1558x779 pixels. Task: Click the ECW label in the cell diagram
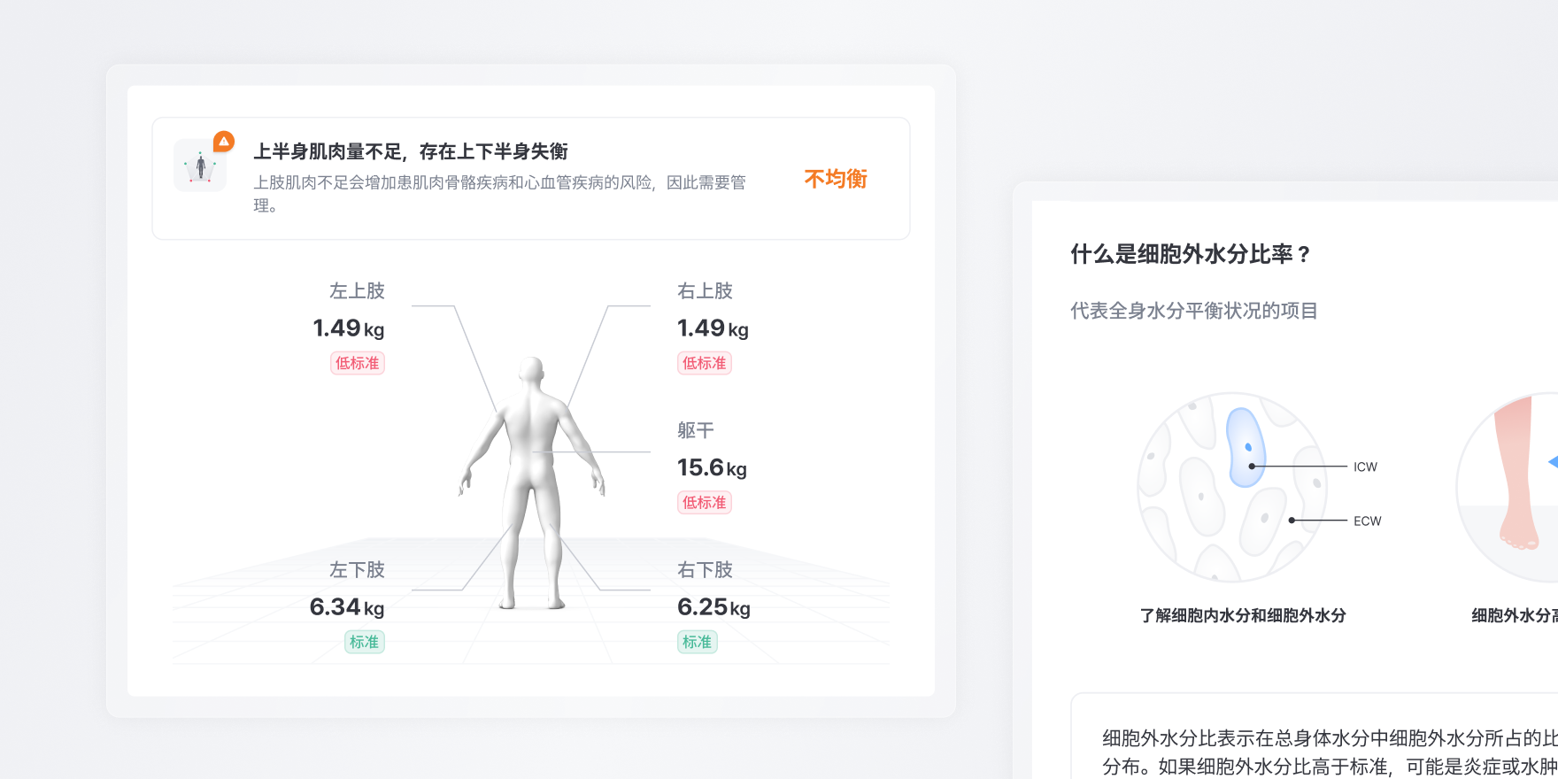1367,521
